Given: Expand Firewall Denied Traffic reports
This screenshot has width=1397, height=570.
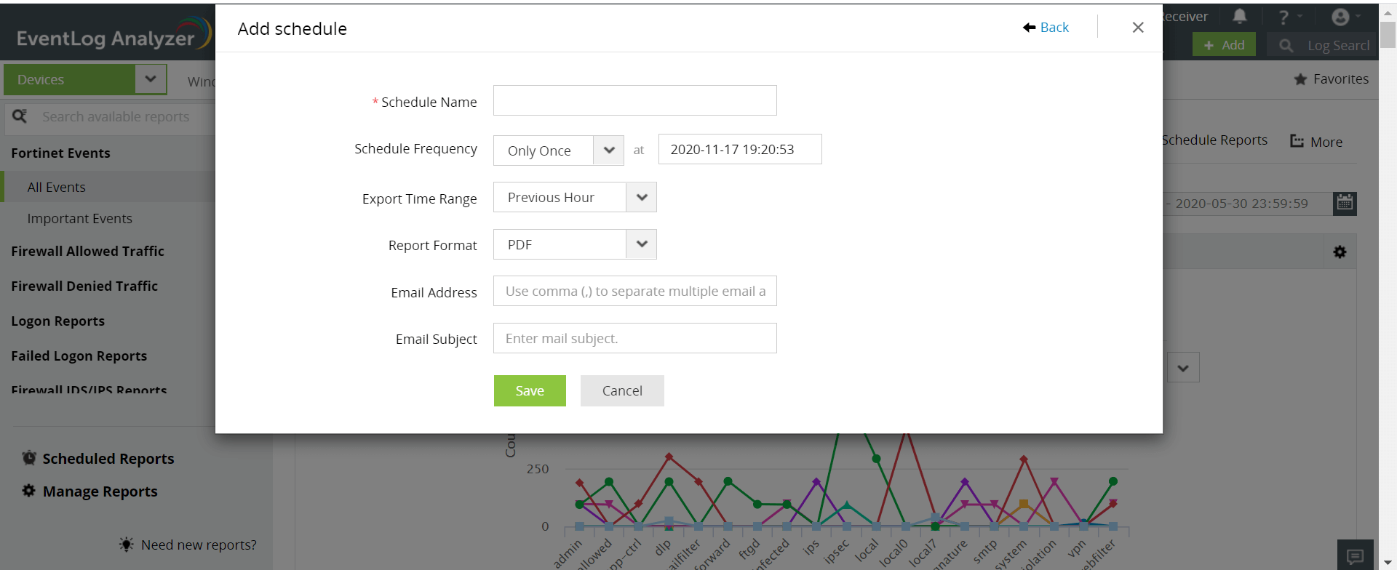Looking at the screenshot, I should pyautogui.click(x=84, y=286).
